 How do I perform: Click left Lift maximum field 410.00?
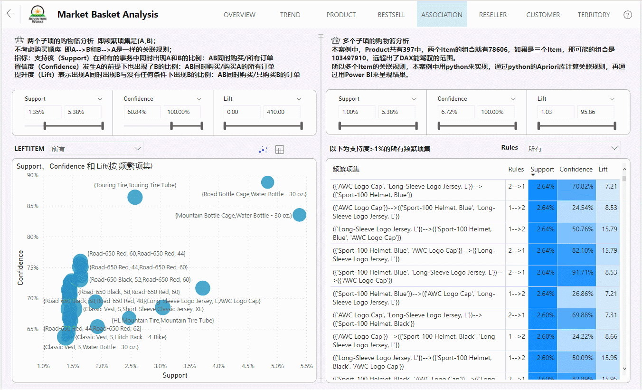[x=282, y=112]
